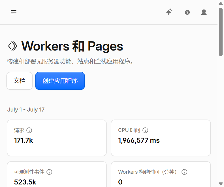Click the Workers and Pages diamond logo icon
The width and height of the screenshot is (224, 187).
pyautogui.click(x=13, y=46)
